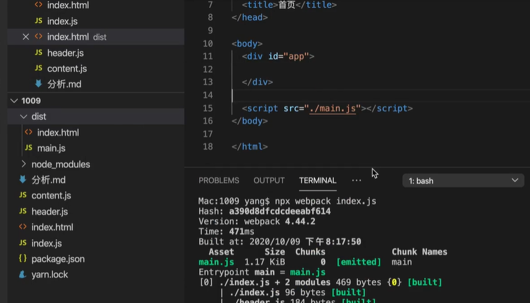This screenshot has height=303, width=530.
Task: Select index.html dist open editor row
Action: (96, 37)
